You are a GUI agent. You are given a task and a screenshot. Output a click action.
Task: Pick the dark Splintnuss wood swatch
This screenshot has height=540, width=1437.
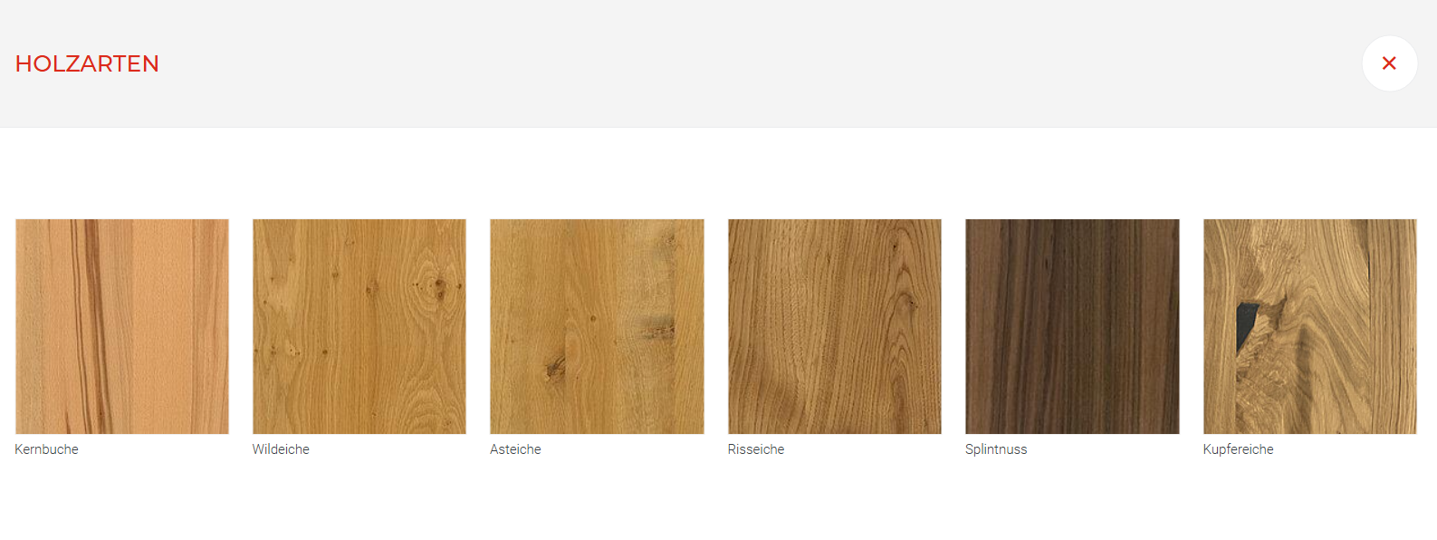[x=1072, y=326]
